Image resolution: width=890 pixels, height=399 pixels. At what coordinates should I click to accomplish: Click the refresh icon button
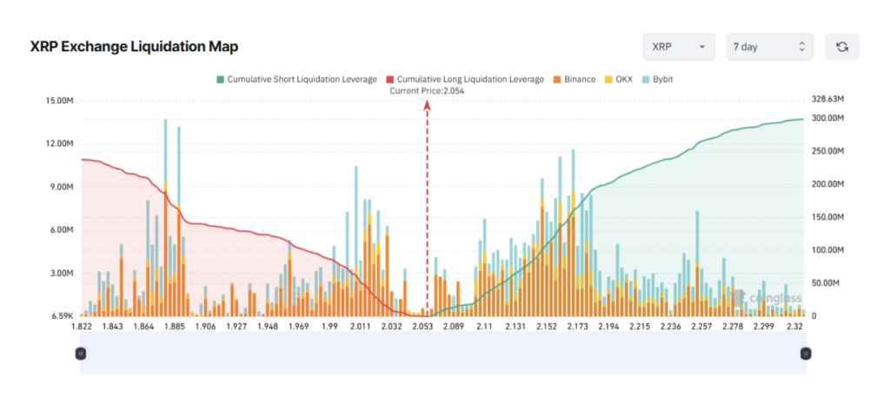[x=841, y=47]
